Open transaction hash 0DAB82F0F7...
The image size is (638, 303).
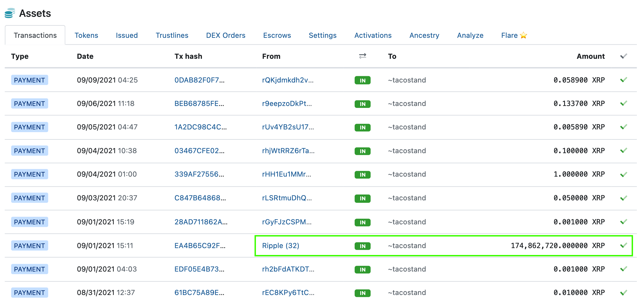pyautogui.click(x=199, y=80)
